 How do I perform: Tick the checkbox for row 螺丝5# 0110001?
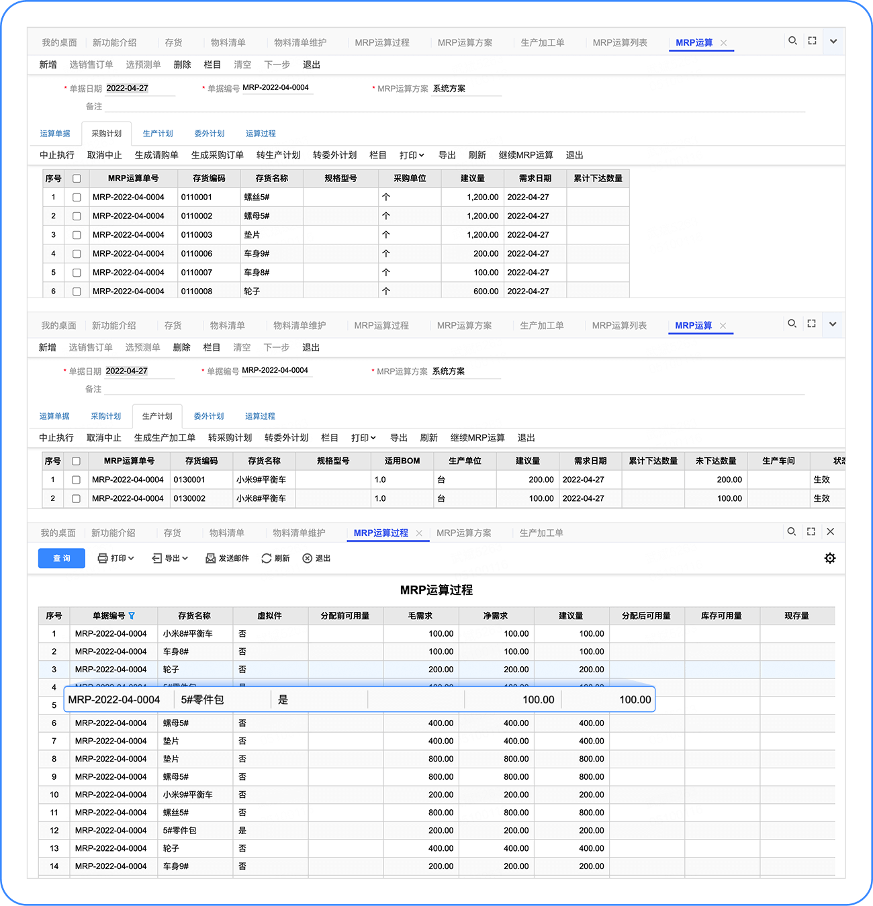click(77, 197)
